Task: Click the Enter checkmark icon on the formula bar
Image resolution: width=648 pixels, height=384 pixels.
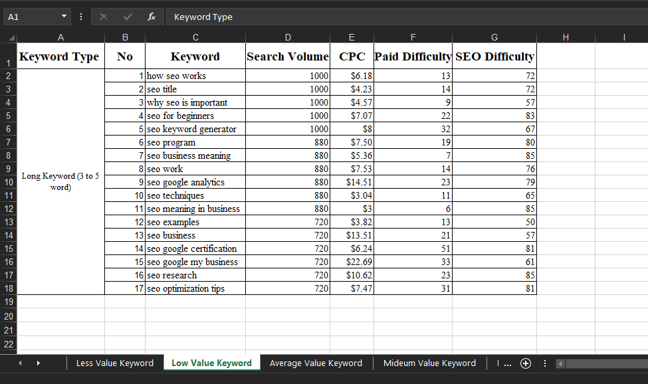Action: (126, 17)
